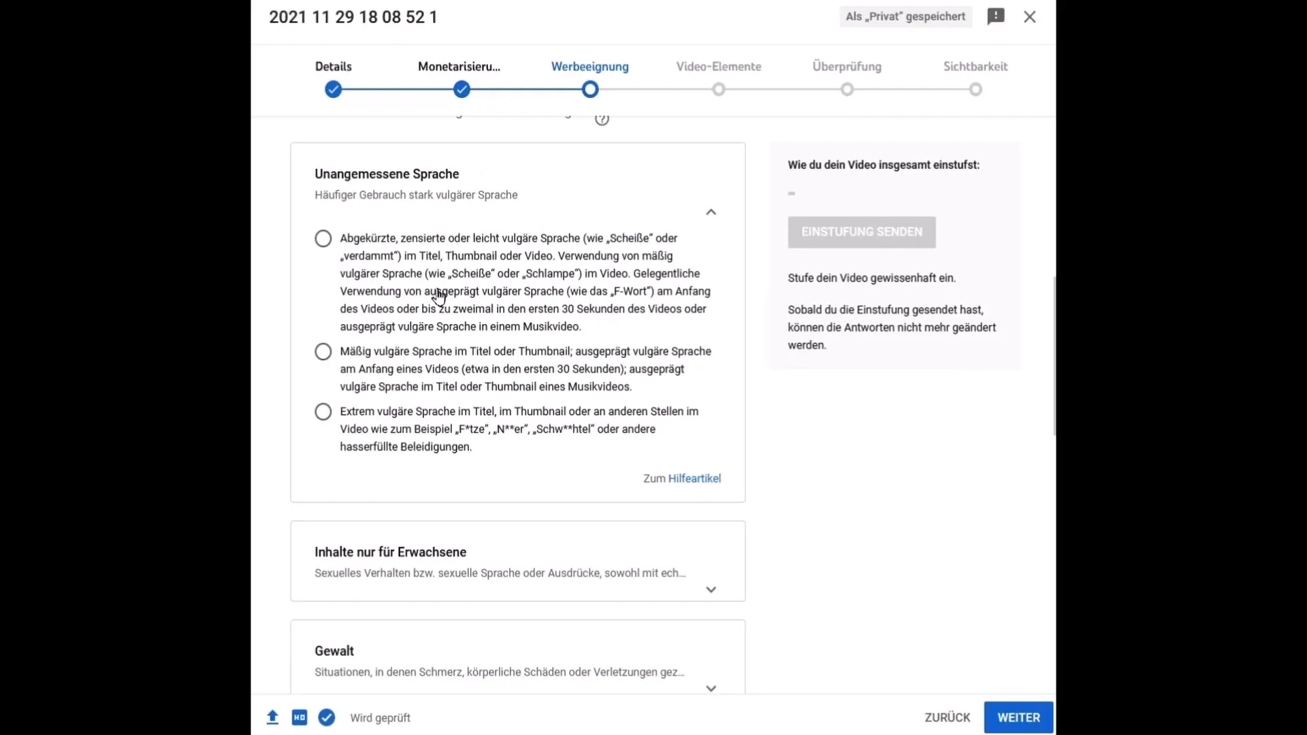Go to the Sichtbarkeit tab
This screenshot has height=735, width=1307.
(x=975, y=67)
